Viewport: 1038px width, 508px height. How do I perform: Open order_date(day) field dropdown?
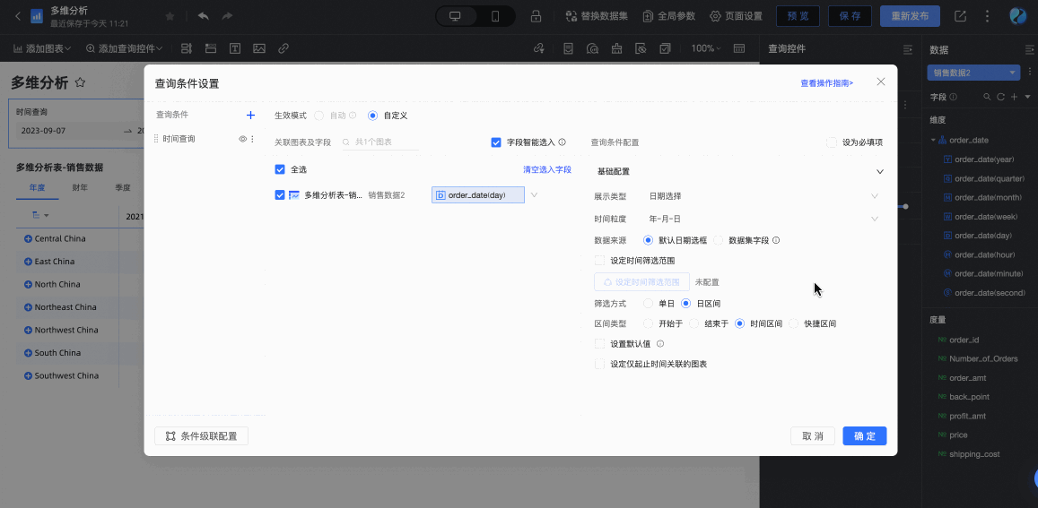tap(535, 194)
